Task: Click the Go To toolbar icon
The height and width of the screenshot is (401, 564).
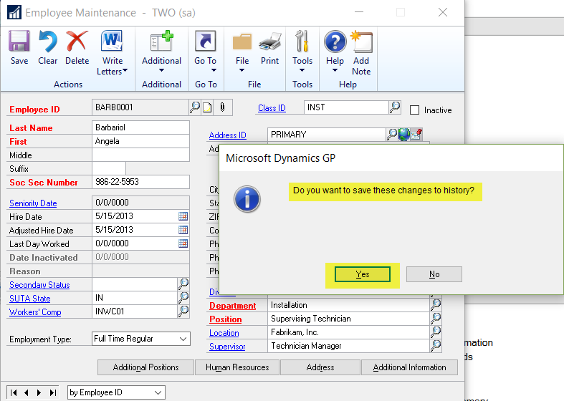Action: 206,41
